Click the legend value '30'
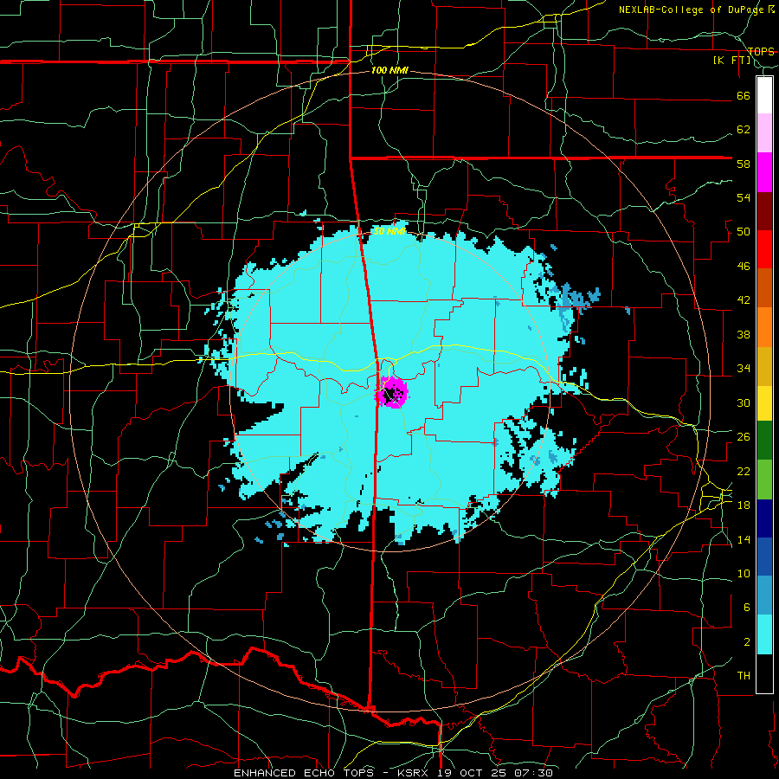This screenshot has height=779, width=779. (744, 402)
